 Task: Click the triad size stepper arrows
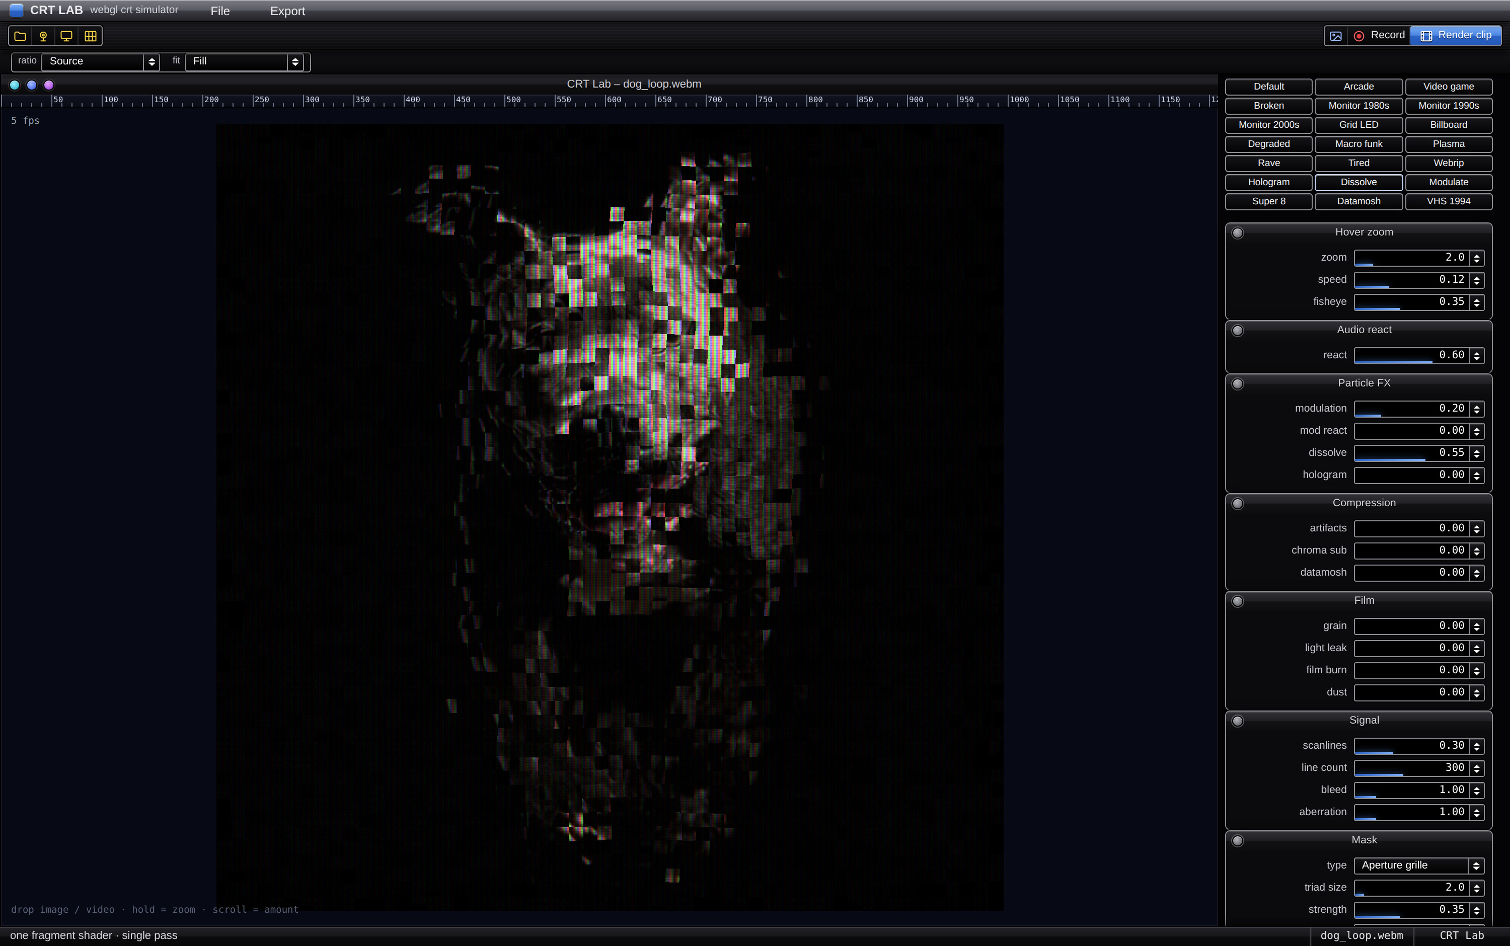coord(1477,888)
